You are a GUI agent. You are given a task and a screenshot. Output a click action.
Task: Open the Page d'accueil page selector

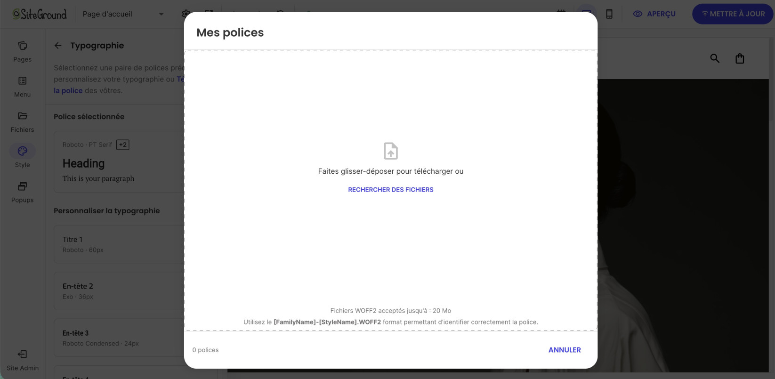click(x=123, y=14)
